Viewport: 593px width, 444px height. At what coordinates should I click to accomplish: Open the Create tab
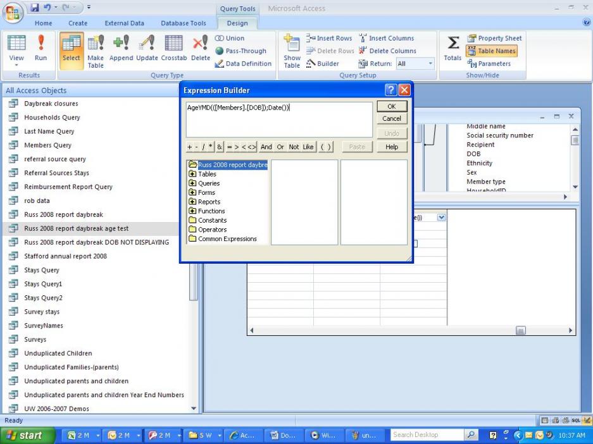(x=78, y=23)
